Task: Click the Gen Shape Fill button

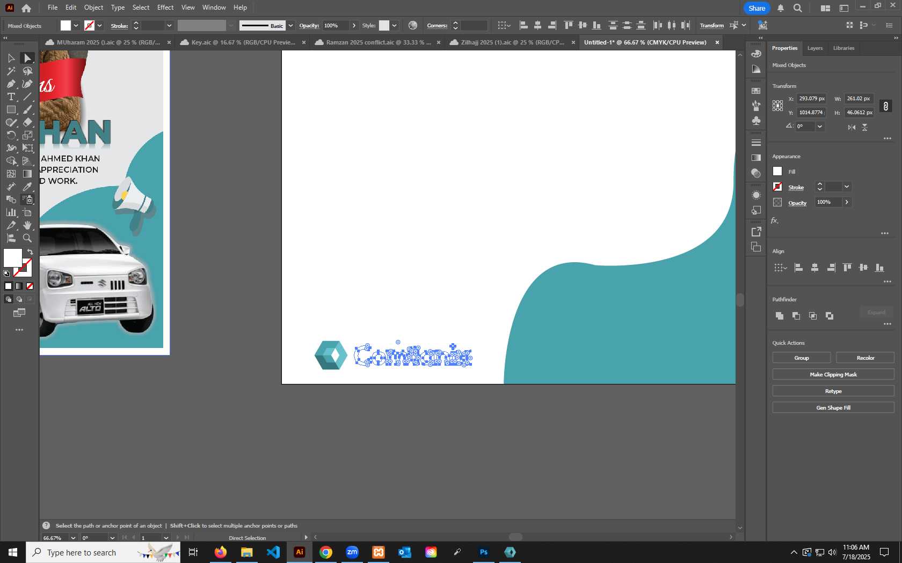Action: click(833, 408)
